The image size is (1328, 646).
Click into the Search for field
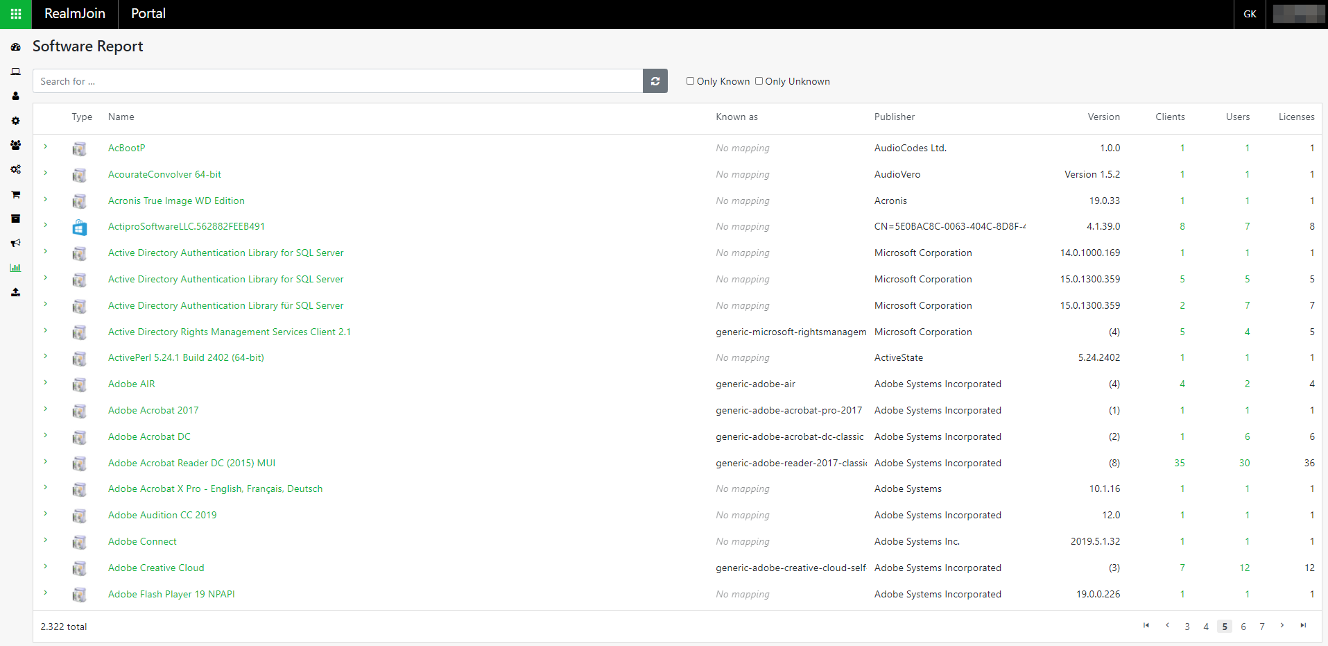pyautogui.click(x=338, y=81)
